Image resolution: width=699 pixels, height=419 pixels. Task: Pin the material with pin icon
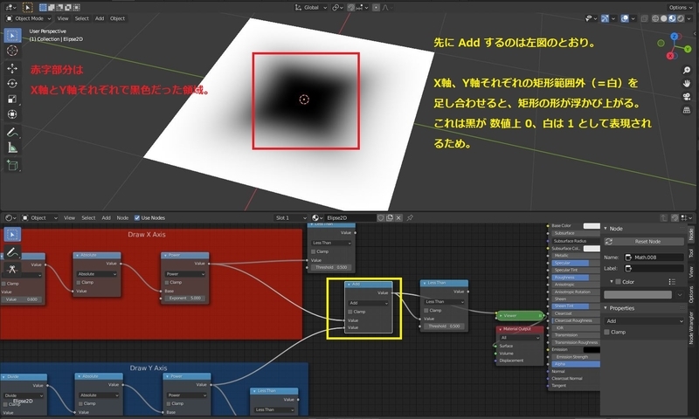410,217
